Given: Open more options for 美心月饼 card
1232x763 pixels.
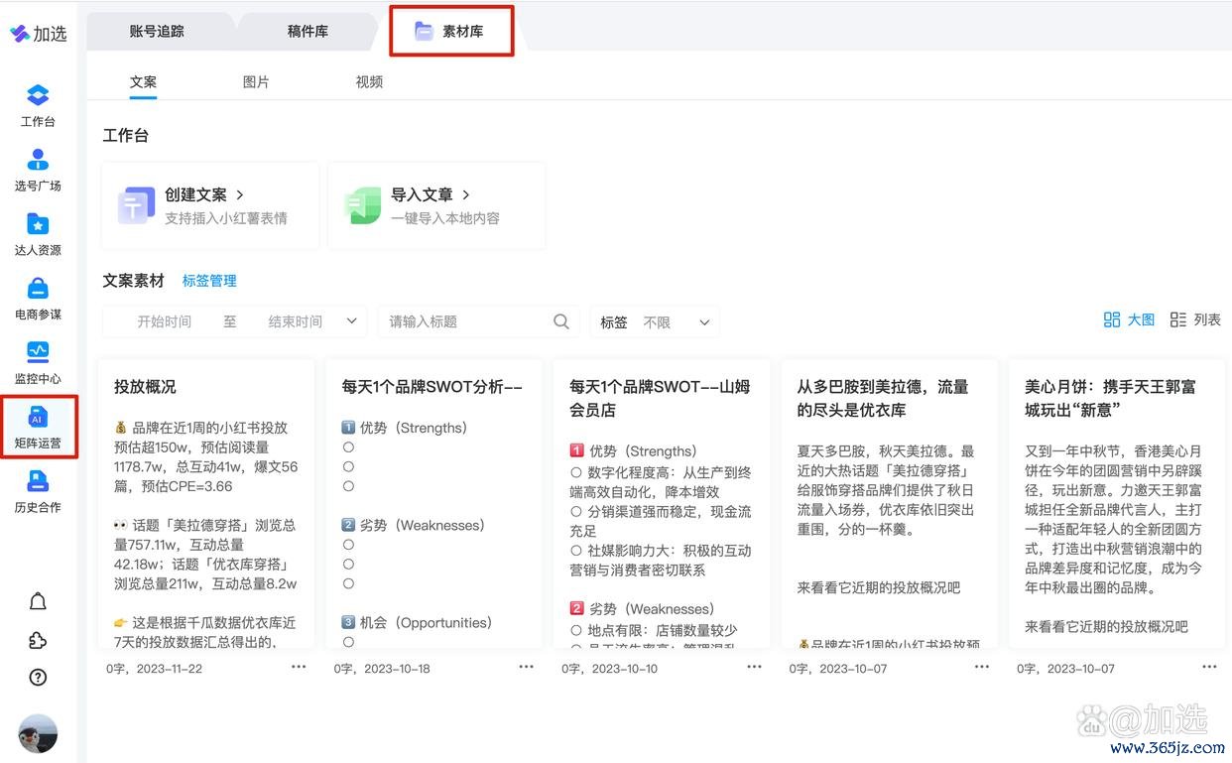Looking at the screenshot, I should tap(1210, 667).
